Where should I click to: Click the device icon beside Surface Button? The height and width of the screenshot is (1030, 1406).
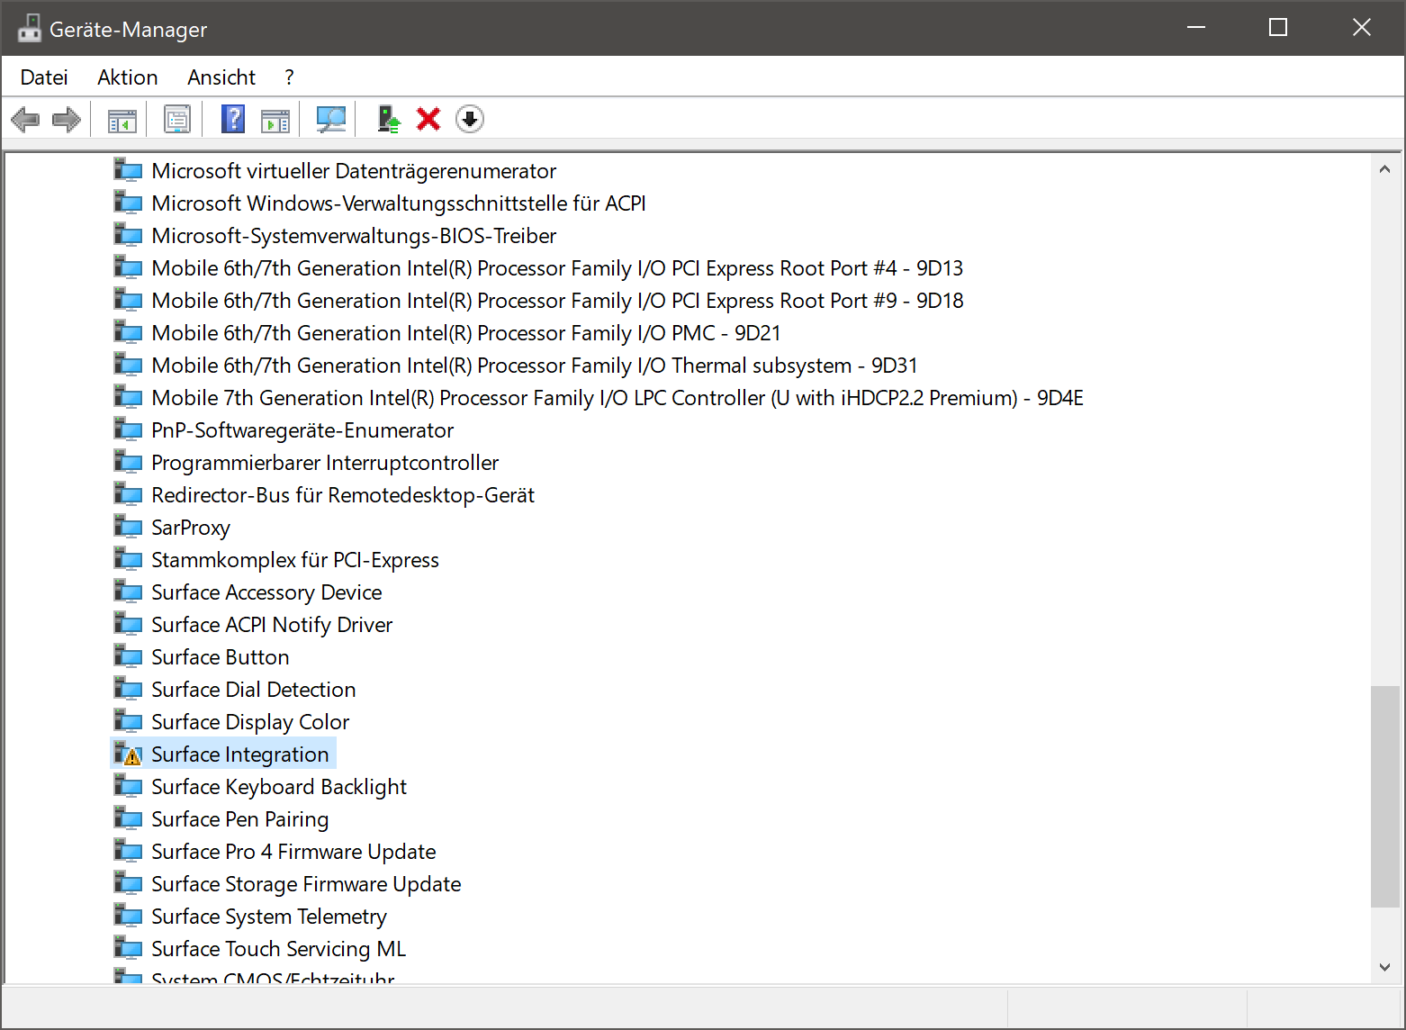129,657
